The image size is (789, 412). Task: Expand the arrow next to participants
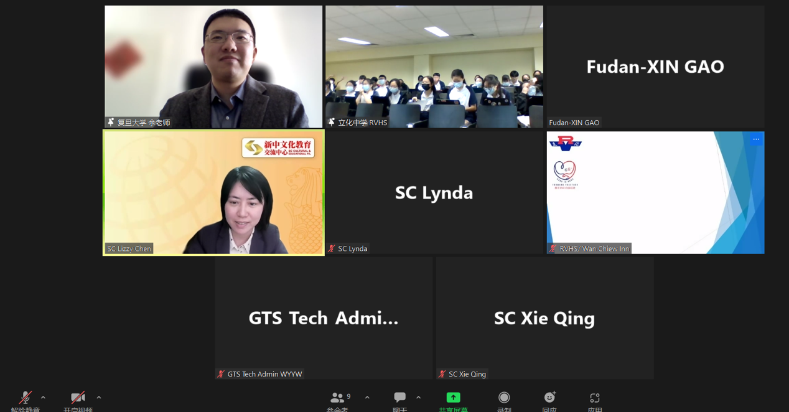[367, 397]
